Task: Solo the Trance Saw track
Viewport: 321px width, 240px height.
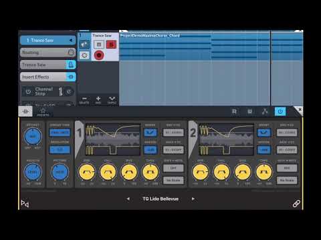Action: click(x=111, y=45)
